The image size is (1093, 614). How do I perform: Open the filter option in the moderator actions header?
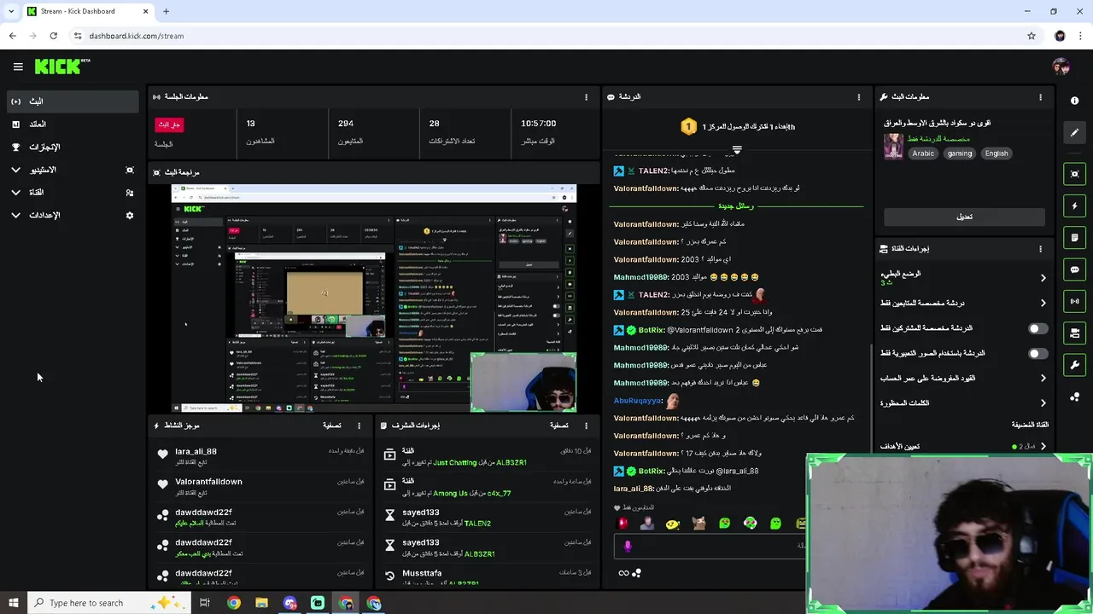559,426
